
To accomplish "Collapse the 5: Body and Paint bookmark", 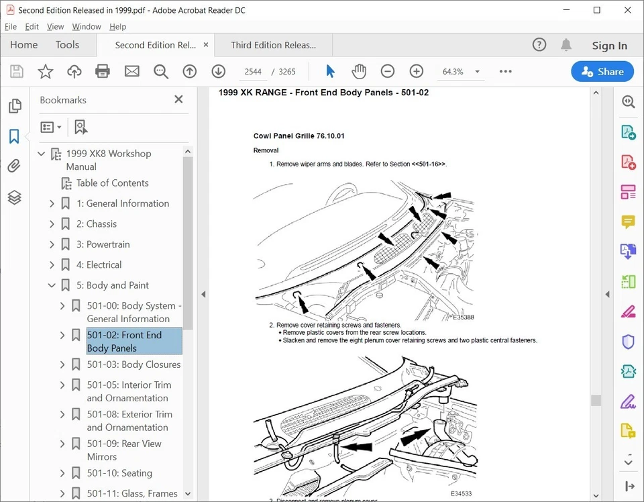I will tap(52, 285).
